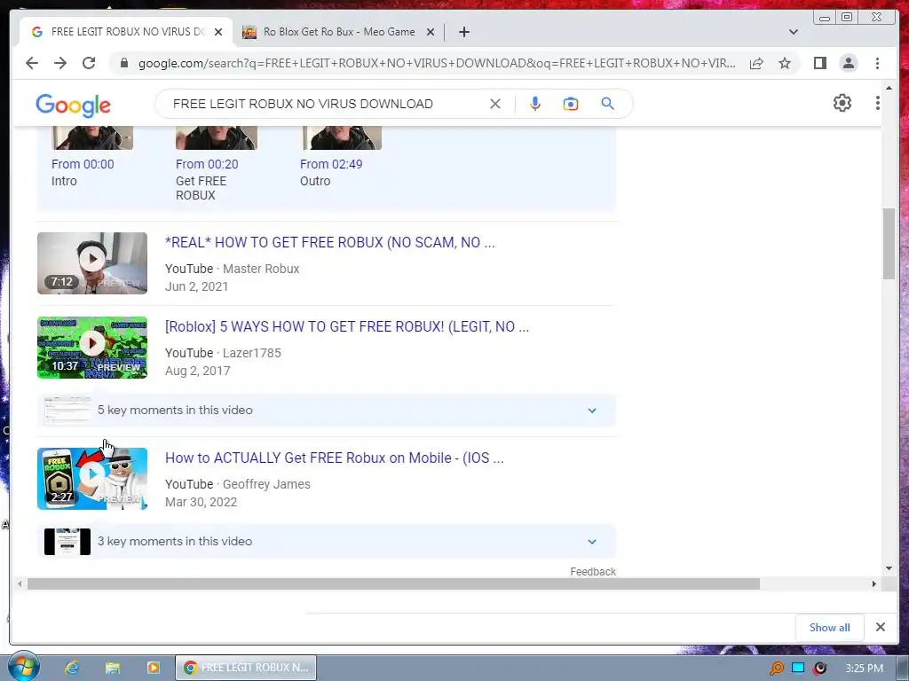Screen dimensions: 909x681
Task: Reload the page with refresh icon
Action: 89,63
